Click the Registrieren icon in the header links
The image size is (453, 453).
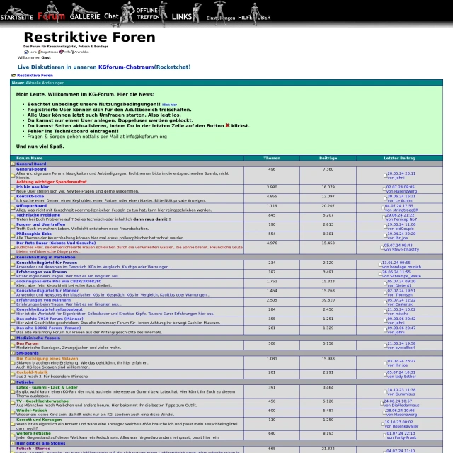coord(39,52)
